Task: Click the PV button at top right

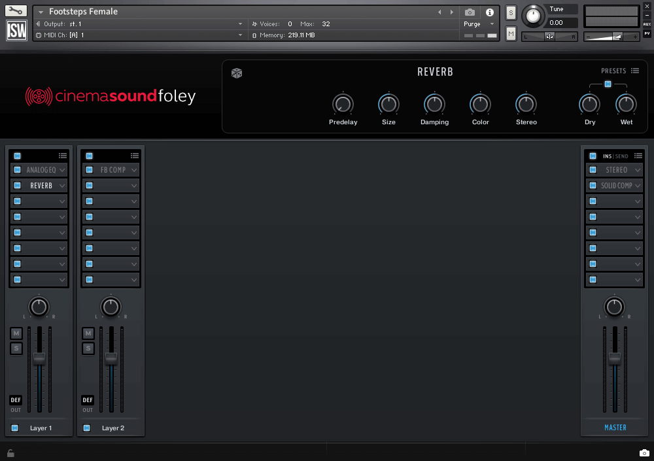Action: [647, 33]
